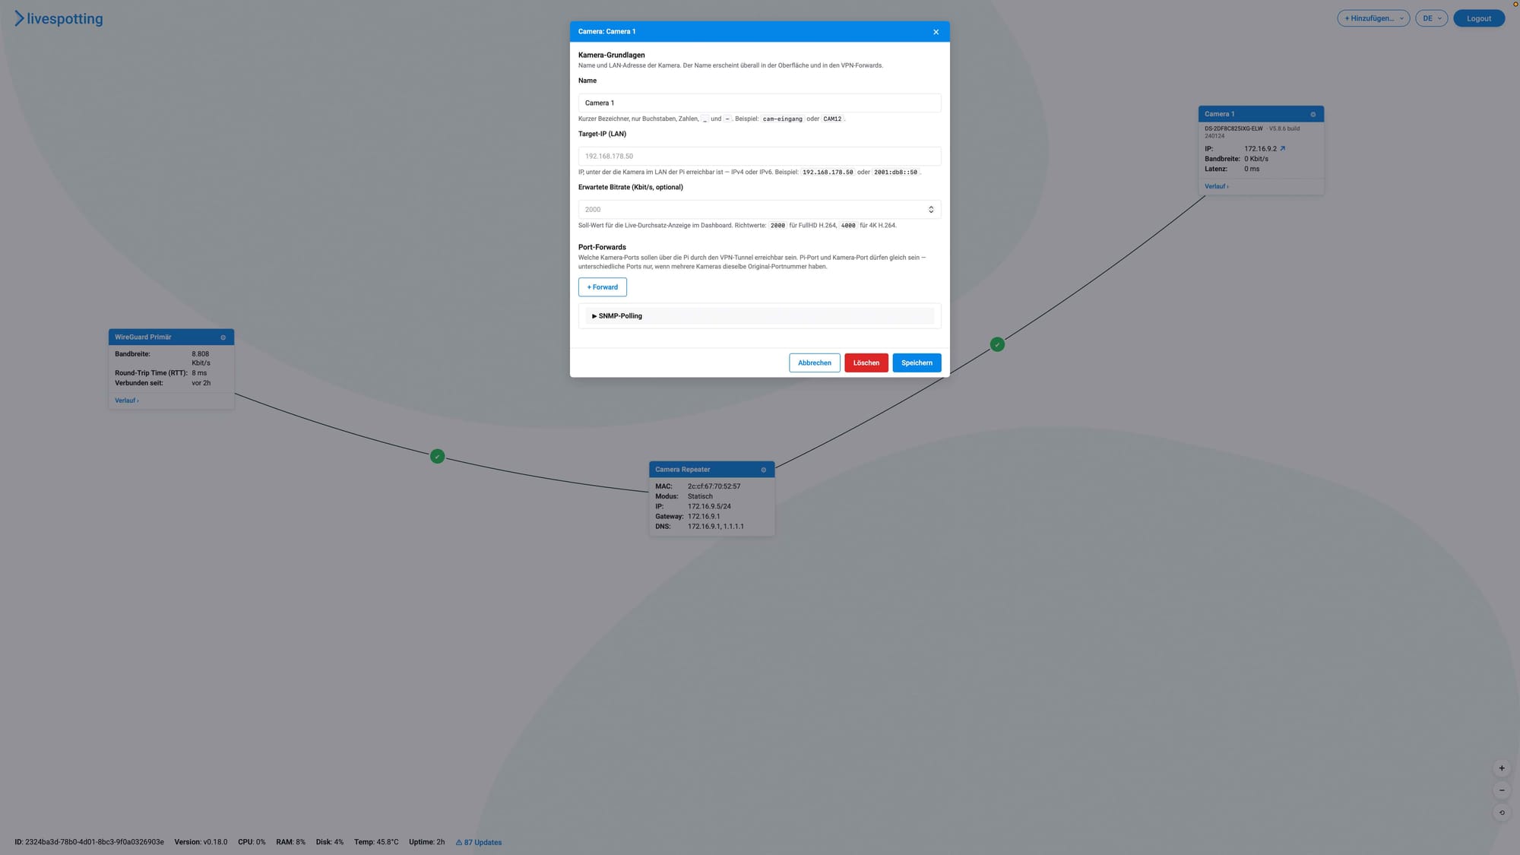Click Camera 1 IP 172.16.9.2

click(x=1260, y=149)
